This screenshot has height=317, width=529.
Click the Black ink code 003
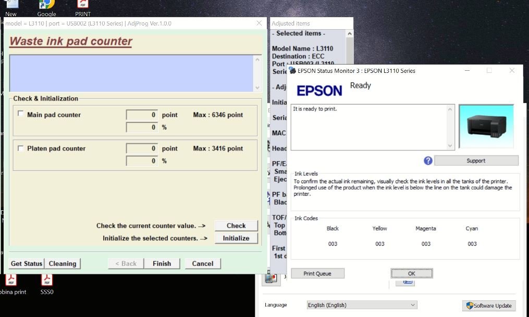(x=333, y=244)
